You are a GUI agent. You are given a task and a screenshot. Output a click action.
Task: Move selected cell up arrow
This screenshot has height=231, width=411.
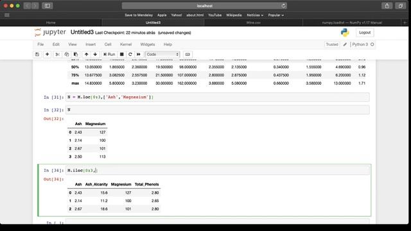tap(86, 54)
